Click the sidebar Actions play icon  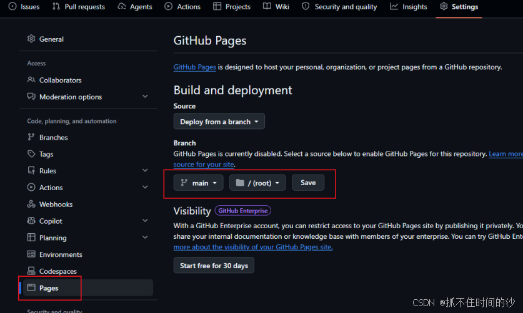point(31,187)
